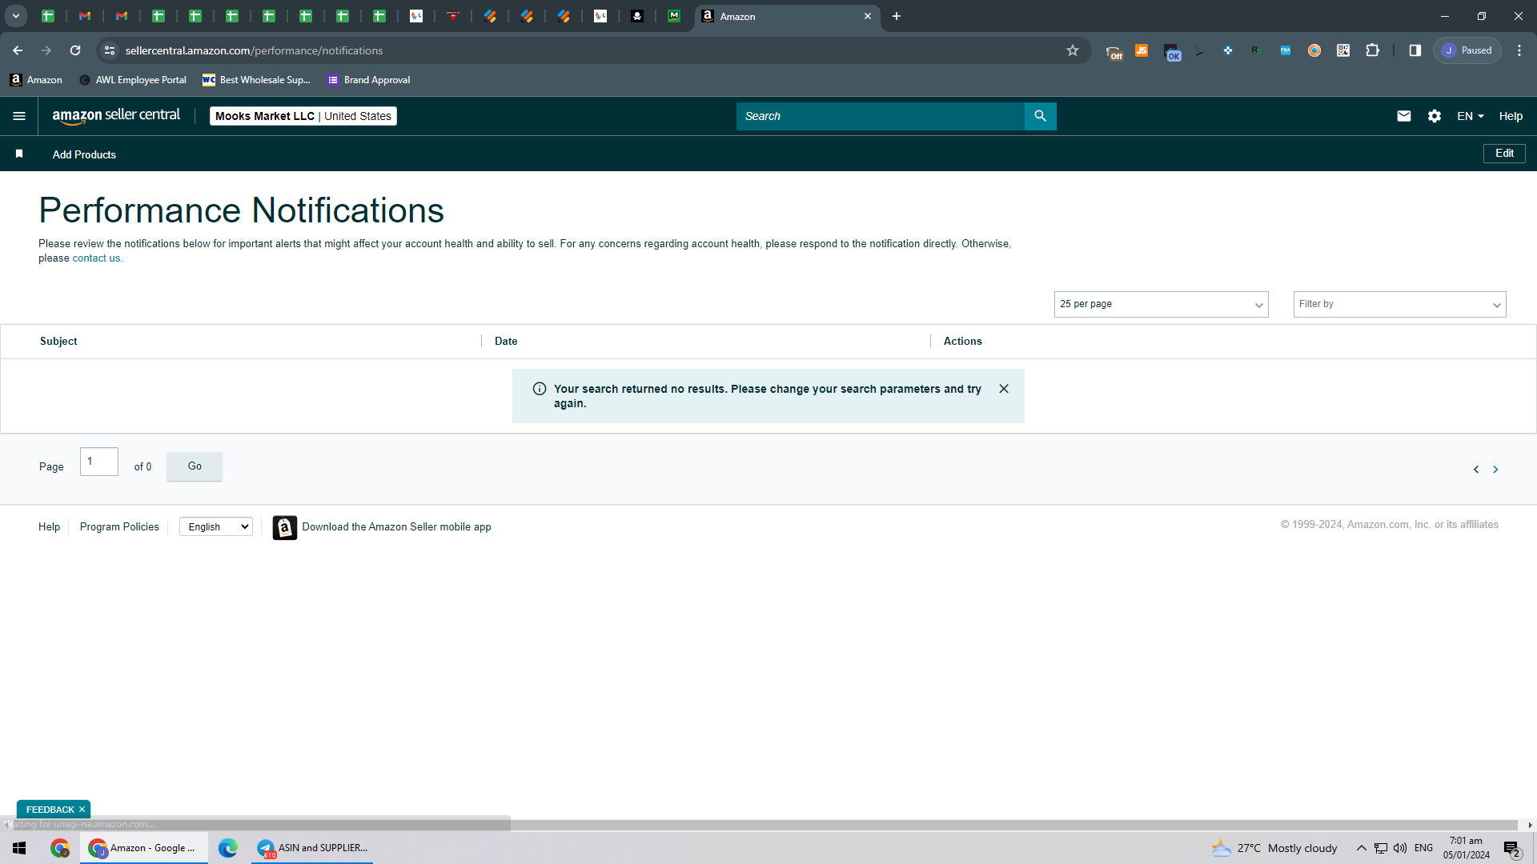The height and width of the screenshot is (864, 1537).
Task: View site information icon in address bar
Action: point(110,50)
